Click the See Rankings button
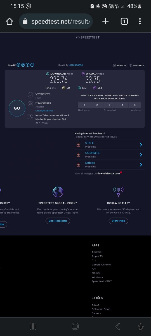This screenshot has width=151, height=336. 58,221
